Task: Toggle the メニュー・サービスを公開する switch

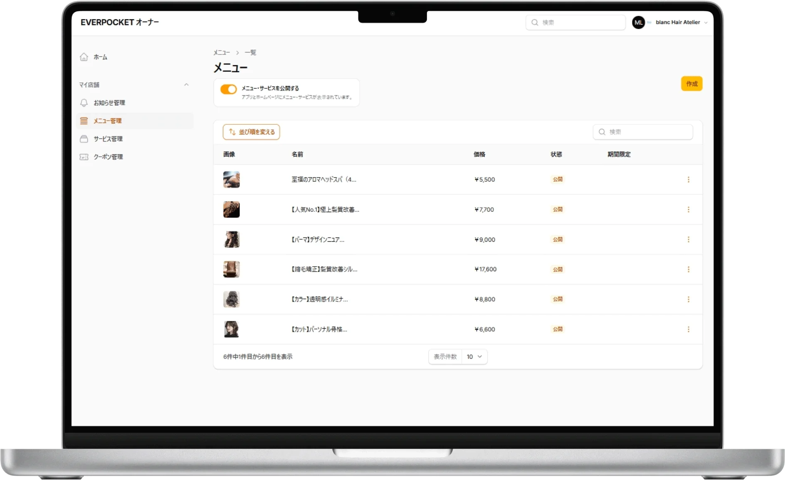Action: pos(229,89)
